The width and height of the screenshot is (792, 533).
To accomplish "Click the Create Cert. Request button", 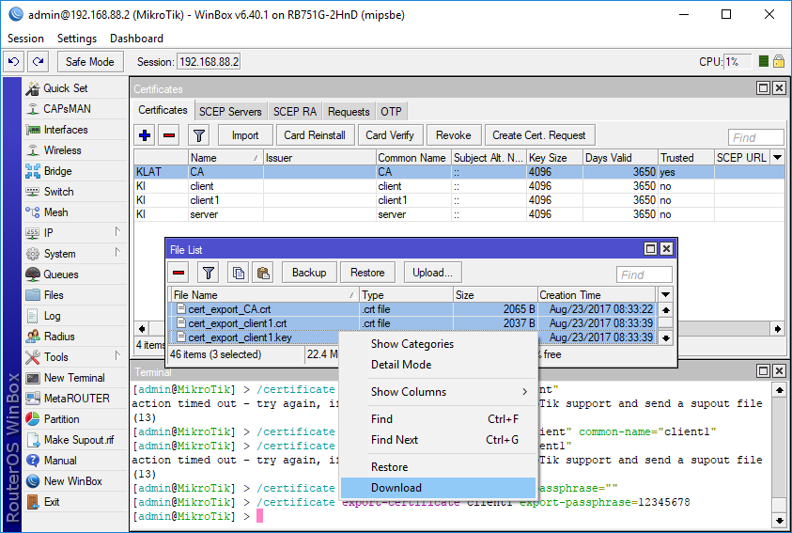I will coord(538,135).
